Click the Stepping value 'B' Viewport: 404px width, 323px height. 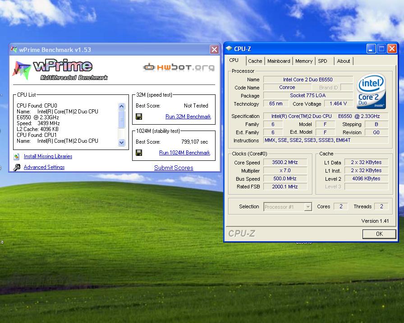[376, 124]
